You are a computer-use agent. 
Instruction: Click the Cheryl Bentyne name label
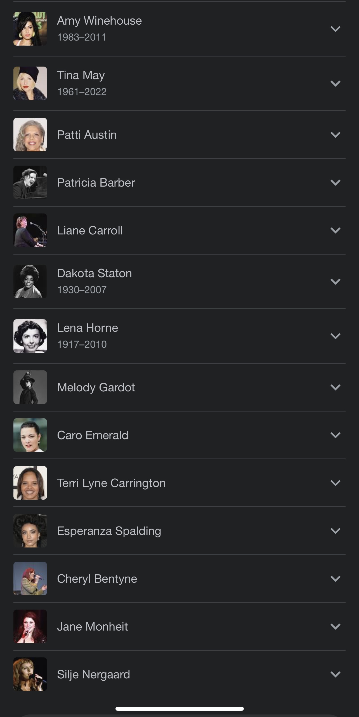point(97,579)
